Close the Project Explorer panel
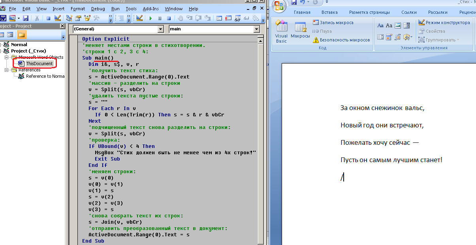Image resolution: width=476 pixels, height=245 pixels. tap(62, 26)
